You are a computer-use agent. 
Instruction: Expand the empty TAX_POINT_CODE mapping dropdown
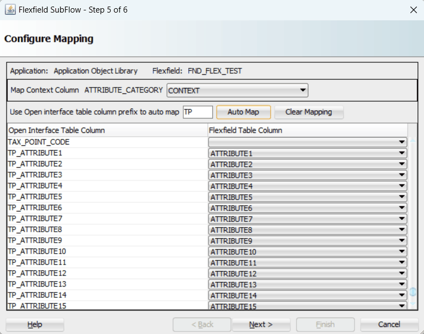[x=308, y=142]
